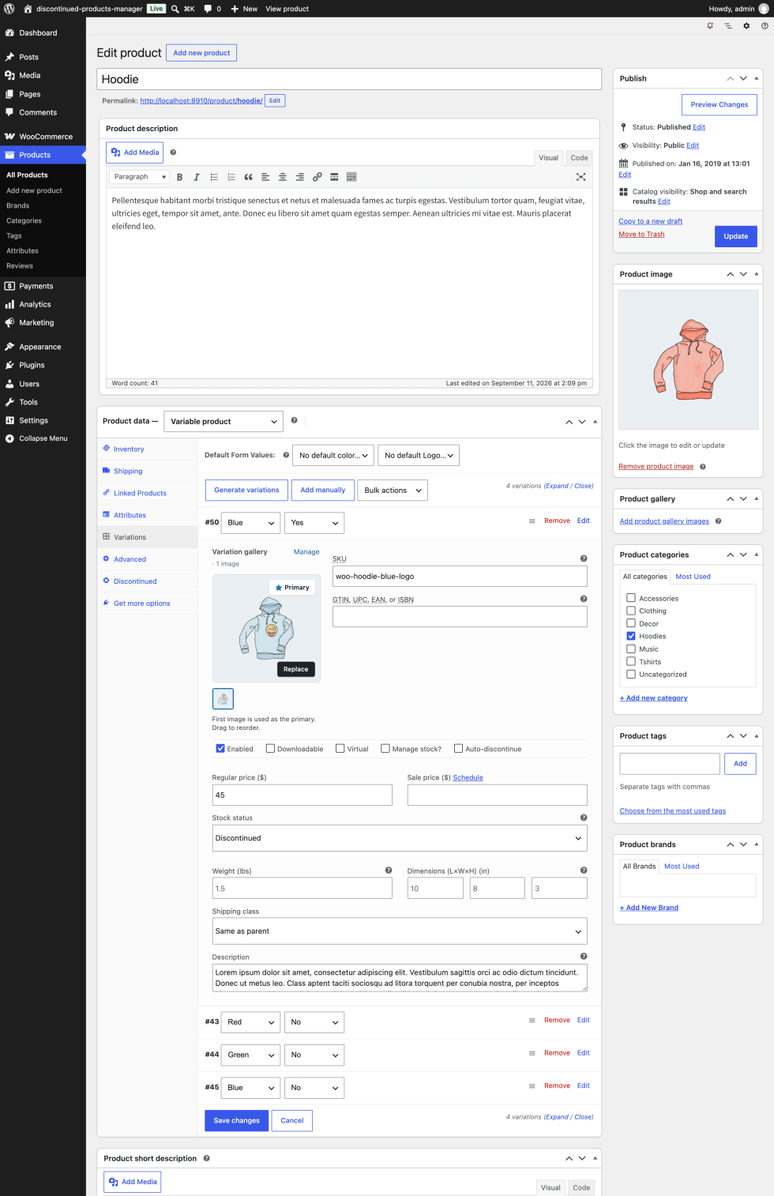Open the Bulk actions dropdown
Image resolution: width=774 pixels, height=1196 pixels.
point(393,491)
